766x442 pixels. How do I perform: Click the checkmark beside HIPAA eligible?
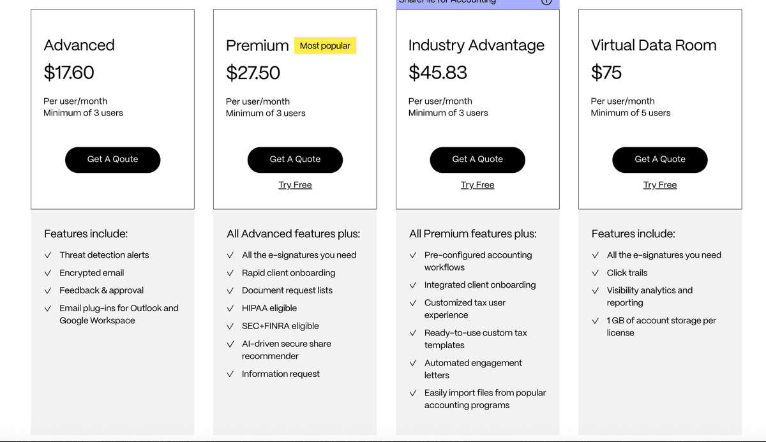click(x=230, y=309)
